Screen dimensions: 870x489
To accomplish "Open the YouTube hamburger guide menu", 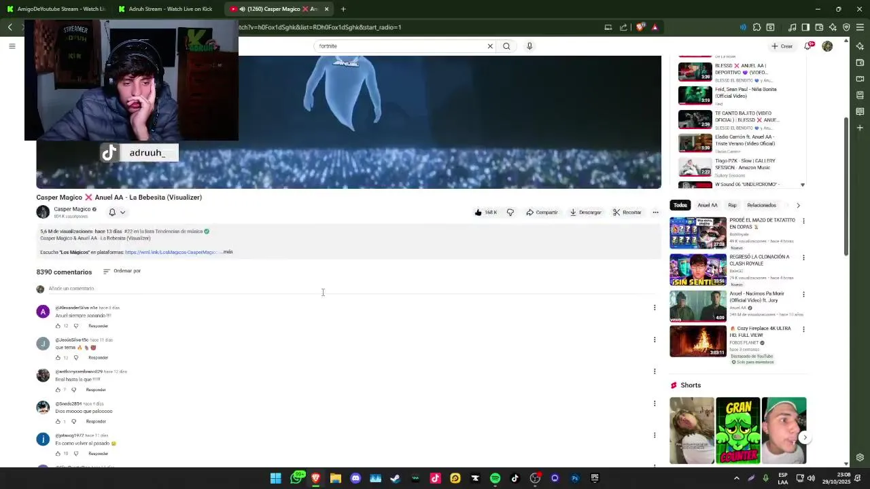I will (12, 46).
